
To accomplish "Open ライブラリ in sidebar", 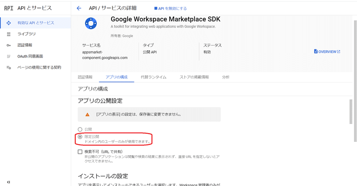I will (36, 34).
